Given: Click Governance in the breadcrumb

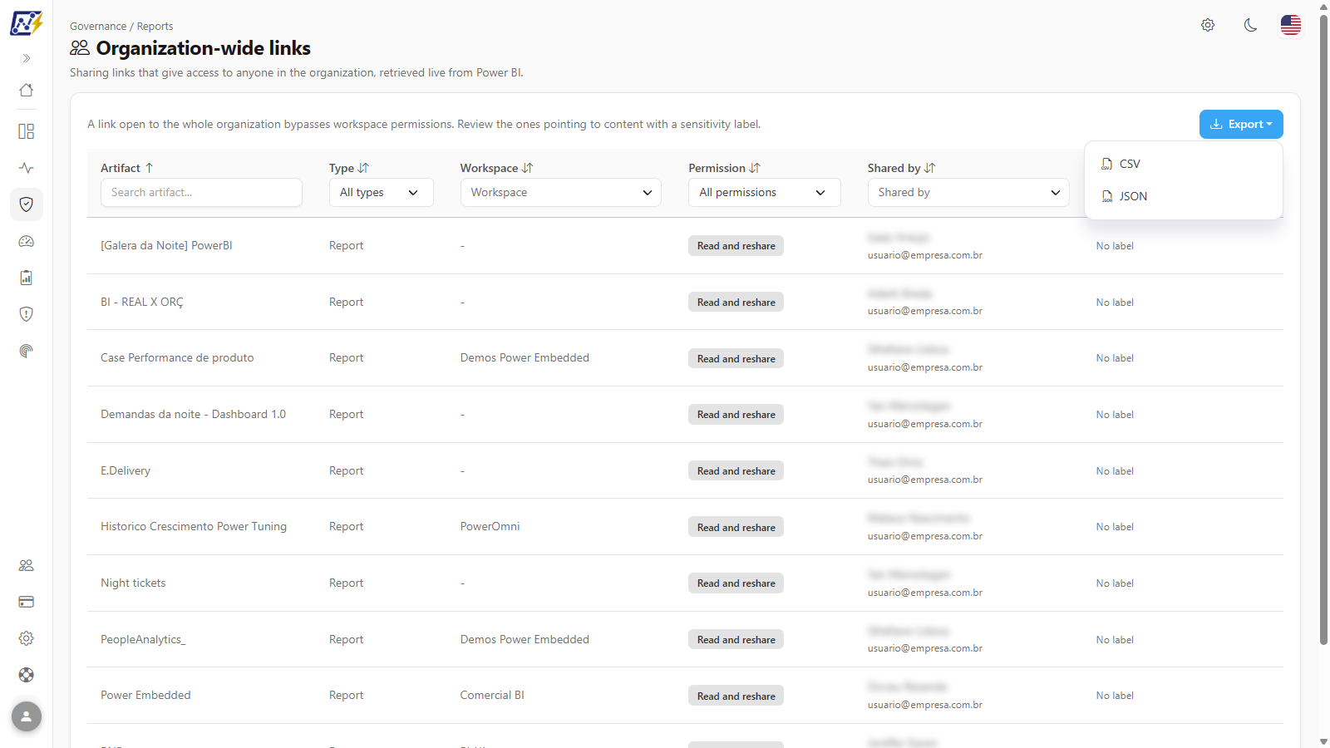Looking at the screenshot, I should [98, 27].
